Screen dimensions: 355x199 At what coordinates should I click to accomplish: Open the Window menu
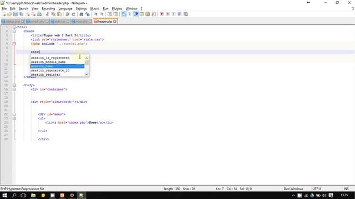[x=131, y=9]
